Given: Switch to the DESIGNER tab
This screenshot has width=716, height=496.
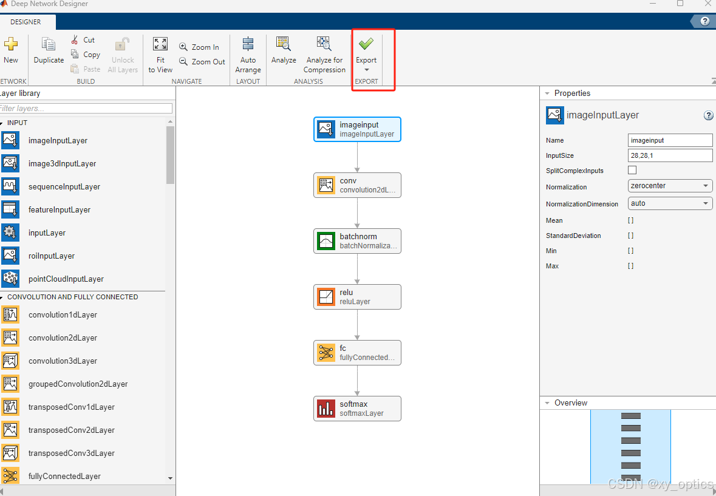Looking at the screenshot, I should point(26,22).
